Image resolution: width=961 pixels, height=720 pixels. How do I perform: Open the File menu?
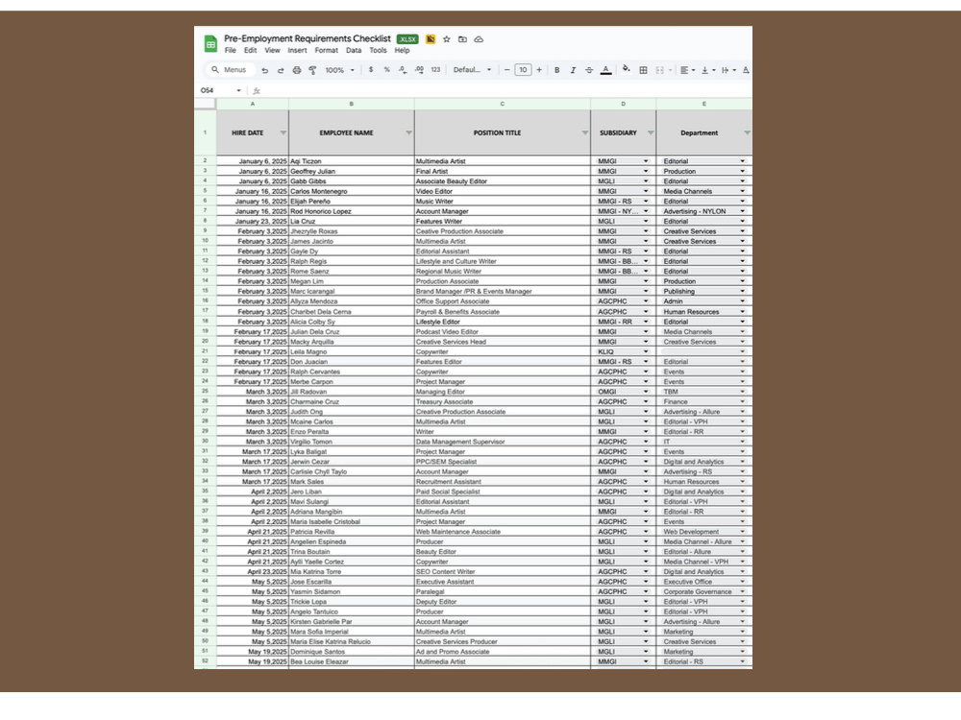pos(231,51)
